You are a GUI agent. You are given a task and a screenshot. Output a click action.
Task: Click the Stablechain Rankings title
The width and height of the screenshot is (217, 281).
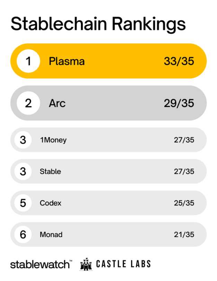(98, 24)
